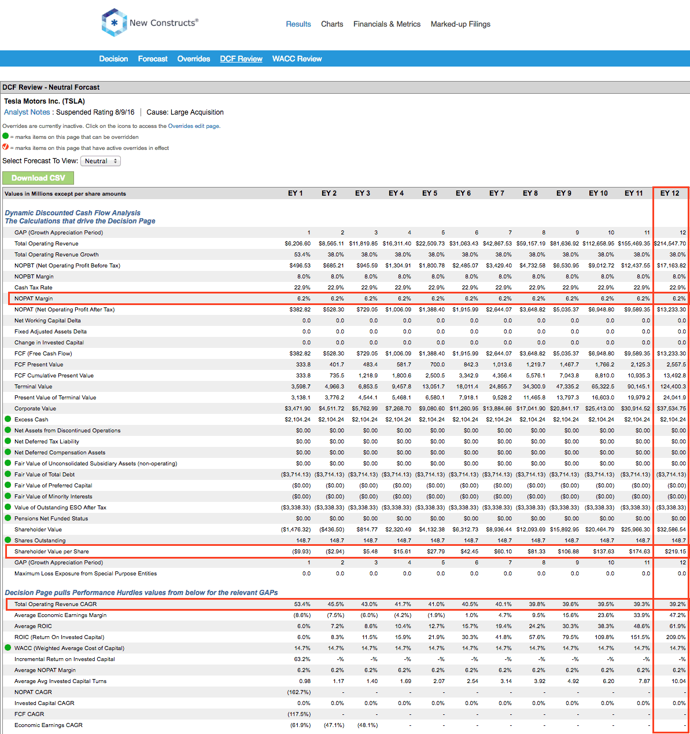Click the Shareholder Value per Share label
The height and width of the screenshot is (734, 690).
[x=51, y=552]
